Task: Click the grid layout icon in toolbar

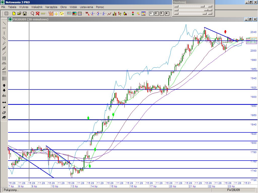Action: pyautogui.click(x=6, y=14)
